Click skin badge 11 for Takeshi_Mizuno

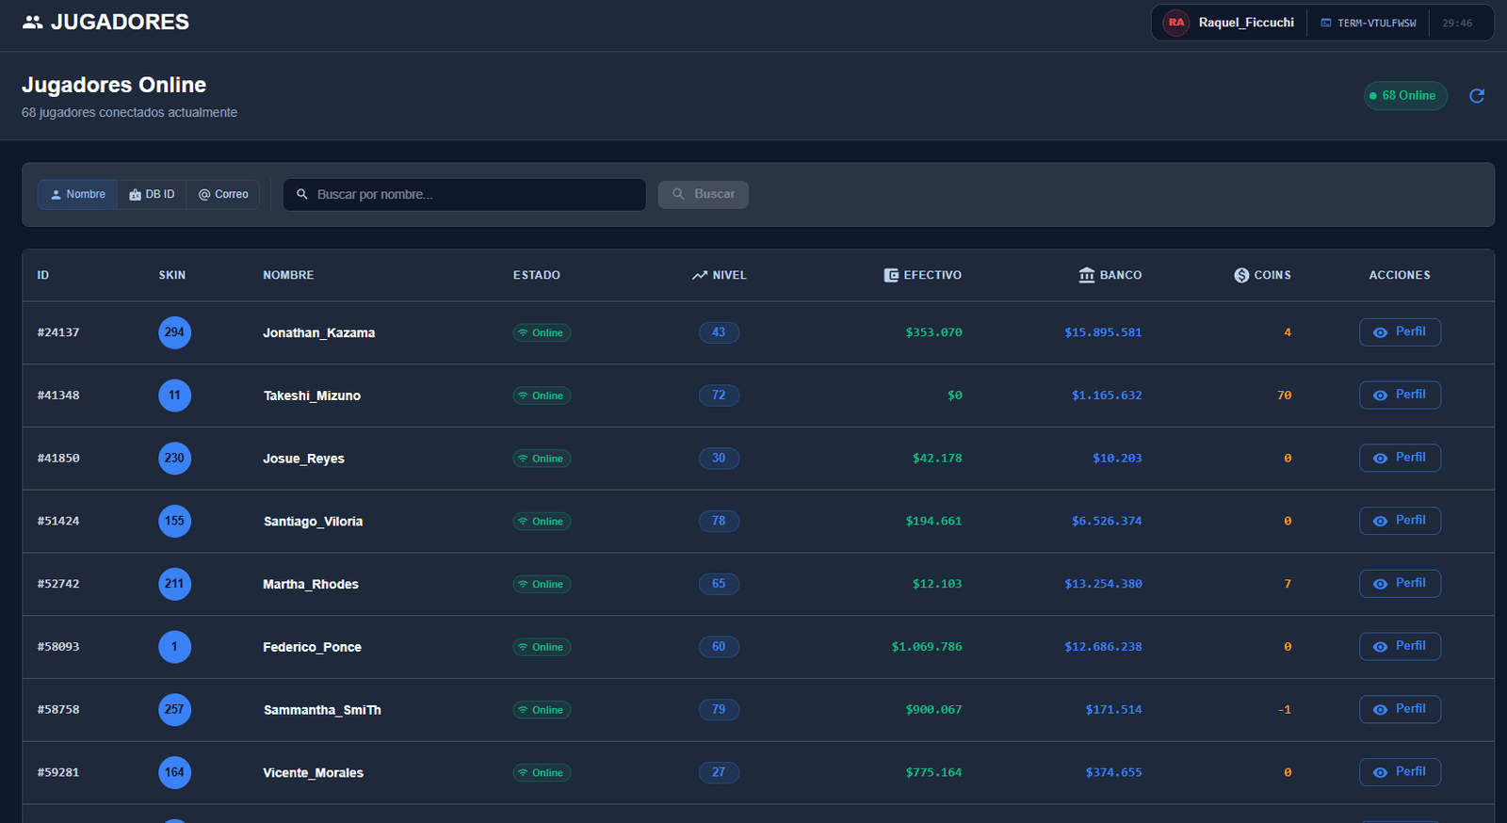(174, 395)
